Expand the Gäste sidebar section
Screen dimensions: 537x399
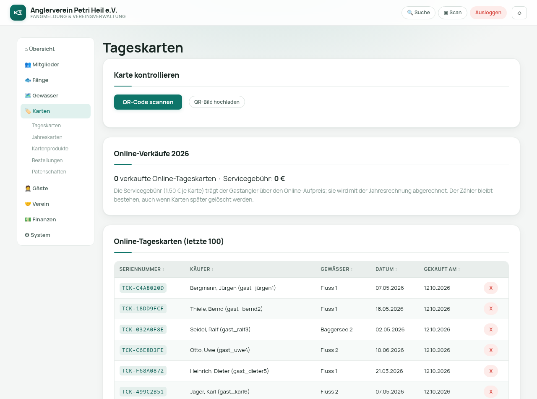click(x=55, y=188)
